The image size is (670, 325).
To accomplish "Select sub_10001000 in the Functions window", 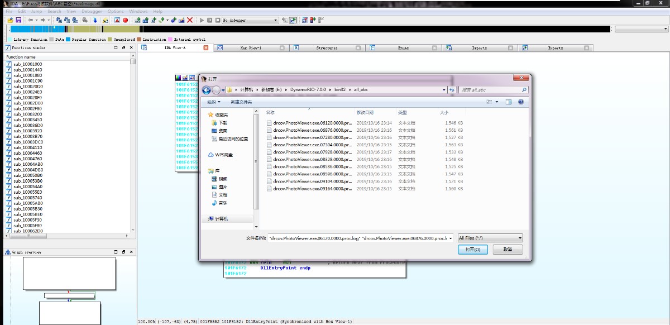I will [28, 64].
